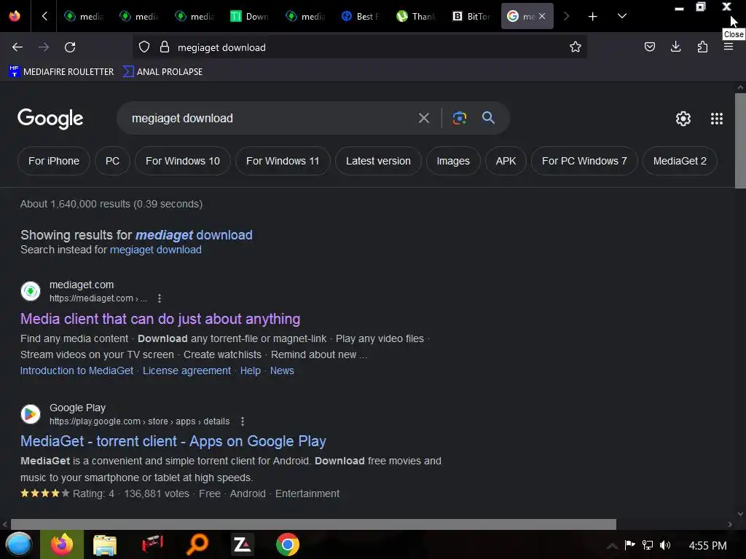Select the 'PC' filter chip

click(112, 161)
